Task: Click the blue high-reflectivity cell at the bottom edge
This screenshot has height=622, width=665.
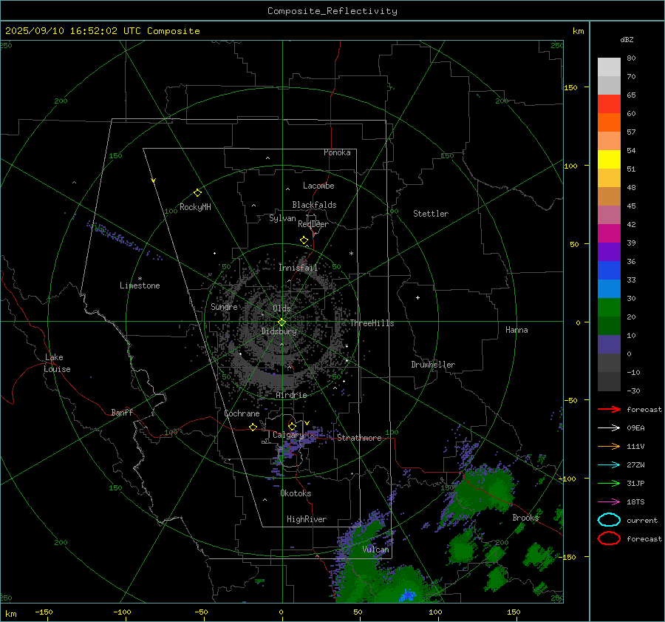Action: [x=408, y=595]
